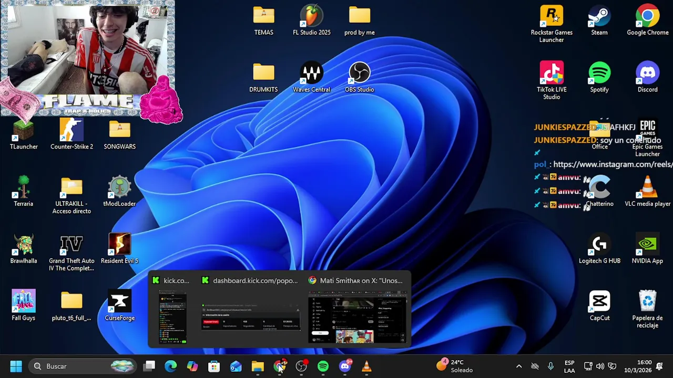This screenshot has width=673, height=378.
Task: Open weather widget showing 24°C Soleado
Action: [x=455, y=366]
